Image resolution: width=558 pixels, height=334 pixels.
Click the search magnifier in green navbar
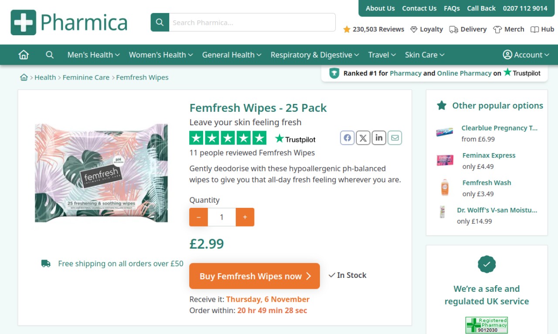click(50, 55)
